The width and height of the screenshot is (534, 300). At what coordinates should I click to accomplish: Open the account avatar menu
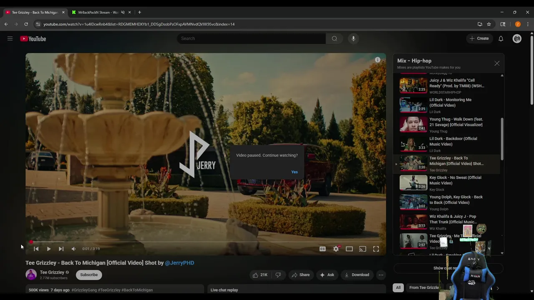517,39
